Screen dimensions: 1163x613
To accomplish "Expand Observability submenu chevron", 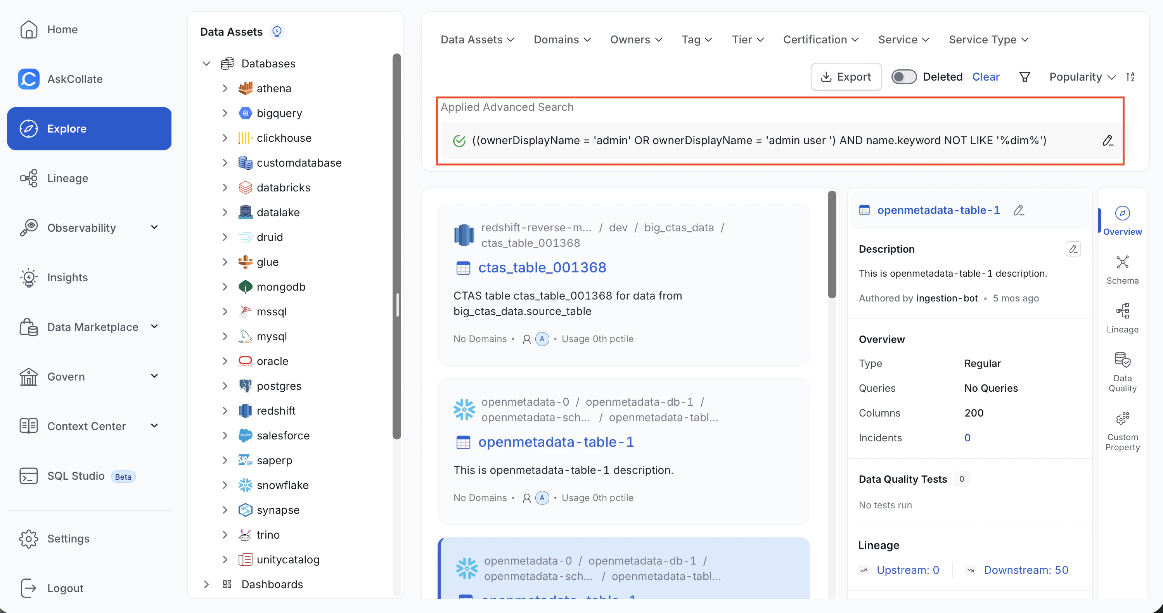I will point(154,227).
